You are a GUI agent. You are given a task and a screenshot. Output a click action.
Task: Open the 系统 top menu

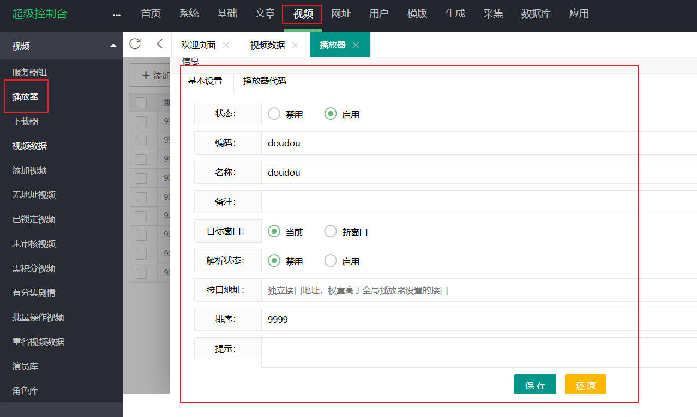point(189,14)
